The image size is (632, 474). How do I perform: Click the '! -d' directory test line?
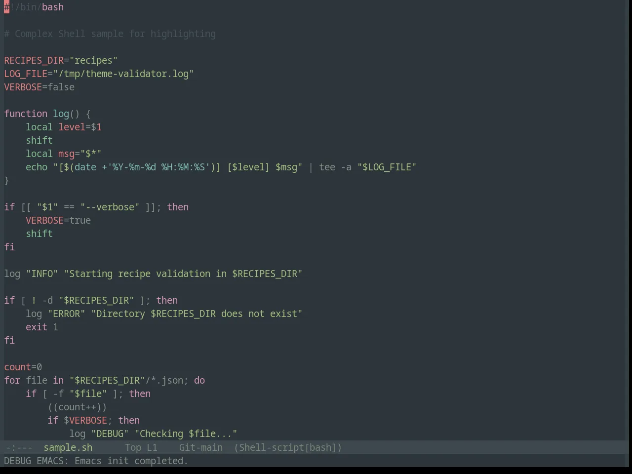pyautogui.click(x=91, y=300)
